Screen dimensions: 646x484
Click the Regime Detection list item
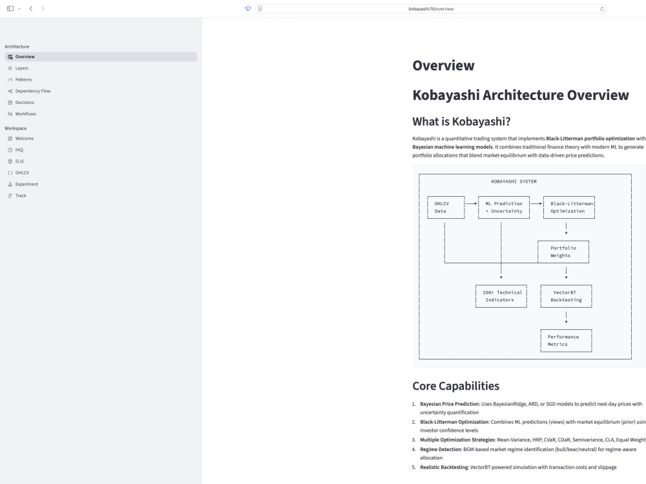529,454
